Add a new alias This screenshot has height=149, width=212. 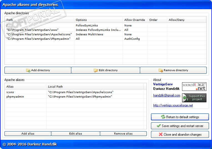[x=28, y=133]
